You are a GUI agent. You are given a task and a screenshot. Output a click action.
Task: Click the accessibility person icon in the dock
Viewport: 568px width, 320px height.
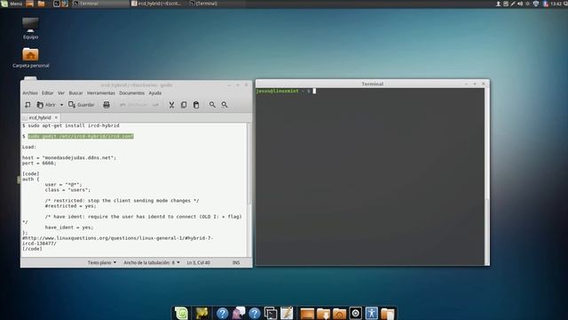tap(371, 313)
